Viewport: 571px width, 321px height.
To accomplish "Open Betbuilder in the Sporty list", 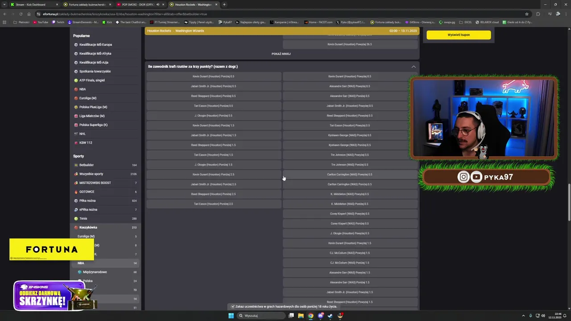I will 106,165.
